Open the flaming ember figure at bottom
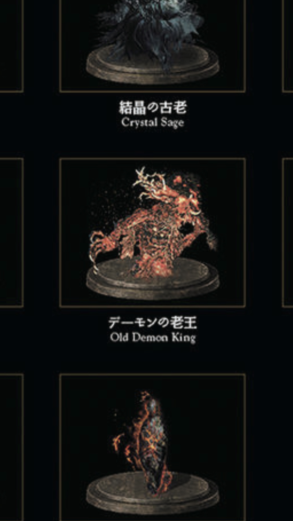293x521 pixels. 153,447
